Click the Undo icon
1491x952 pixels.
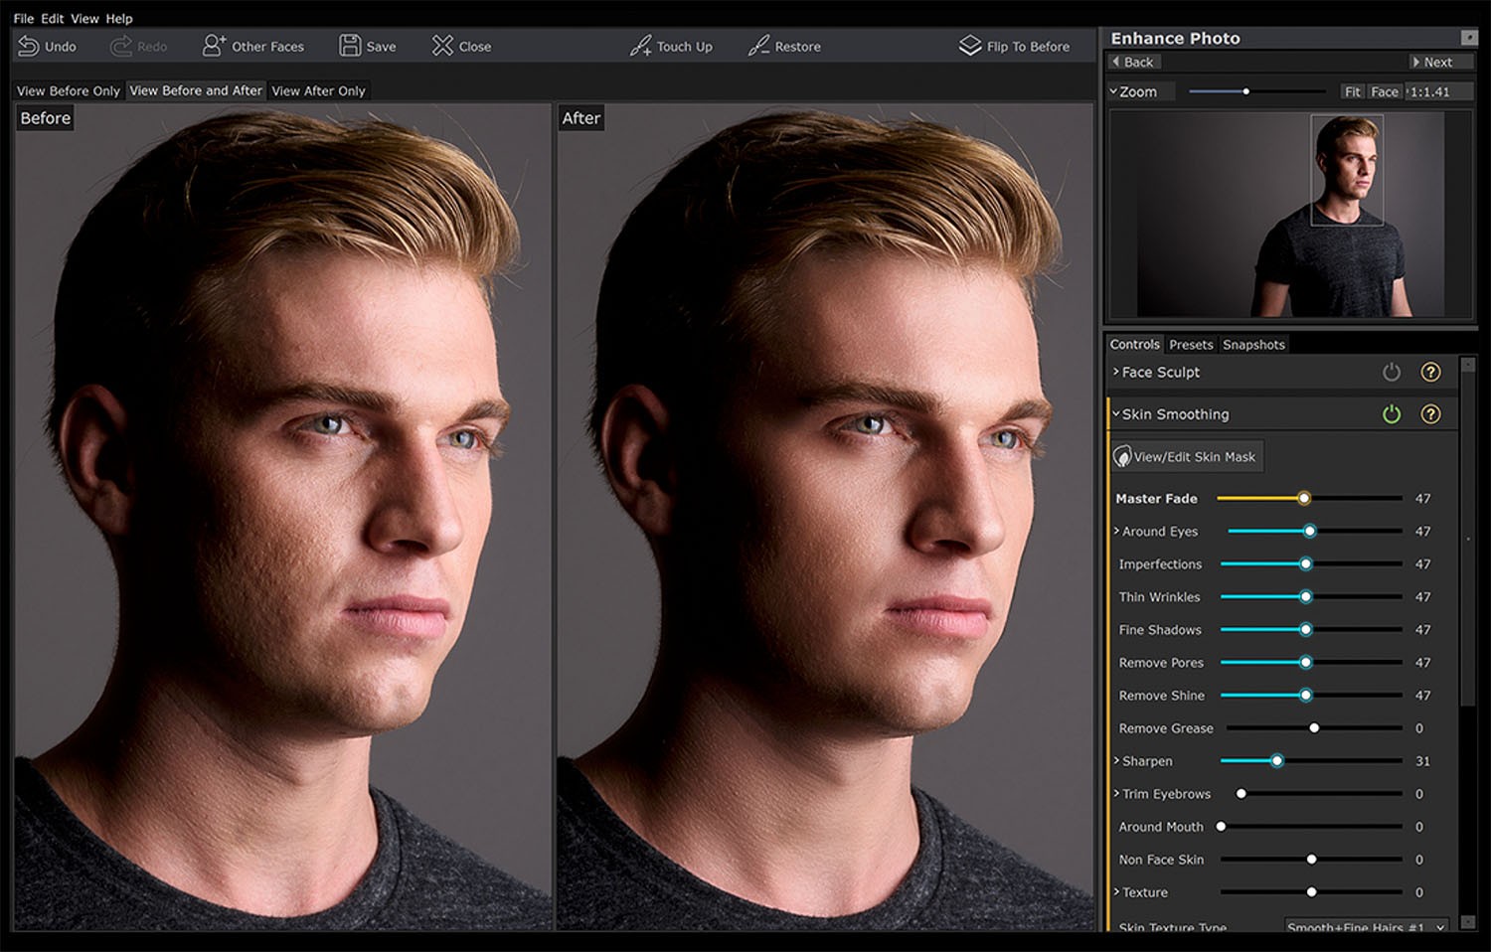pyautogui.click(x=26, y=46)
